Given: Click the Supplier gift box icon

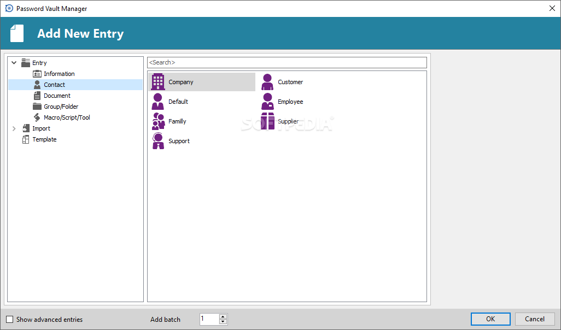Looking at the screenshot, I should pos(267,121).
